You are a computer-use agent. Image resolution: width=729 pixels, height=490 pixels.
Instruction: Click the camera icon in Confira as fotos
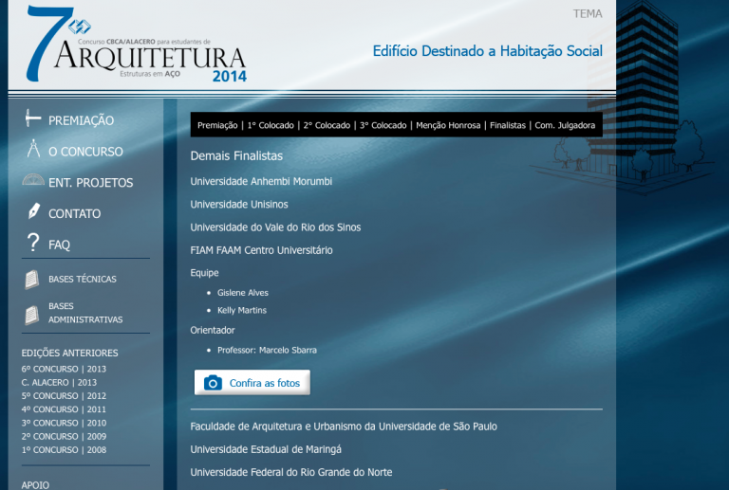[213, 383]
